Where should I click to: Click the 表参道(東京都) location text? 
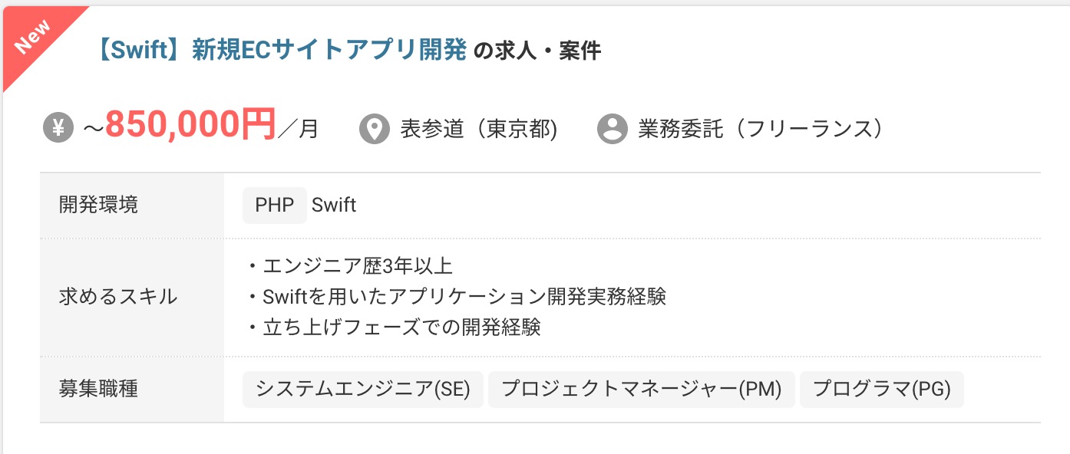pyautogui.click(x=479, y=129)
